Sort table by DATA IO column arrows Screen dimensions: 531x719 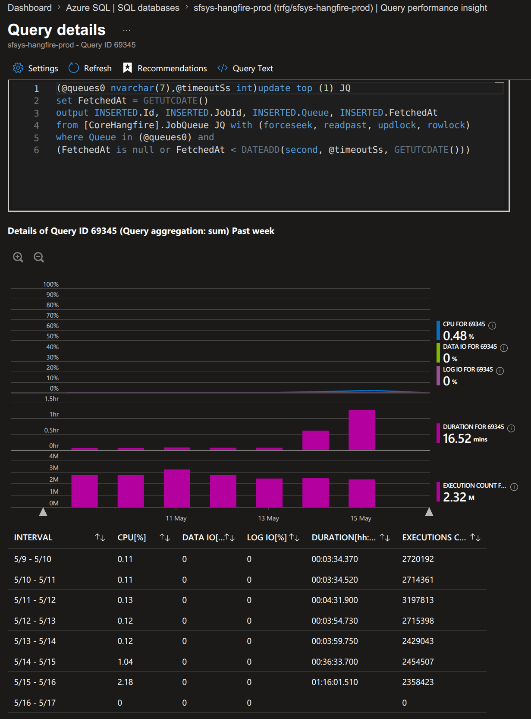(229, 537)
